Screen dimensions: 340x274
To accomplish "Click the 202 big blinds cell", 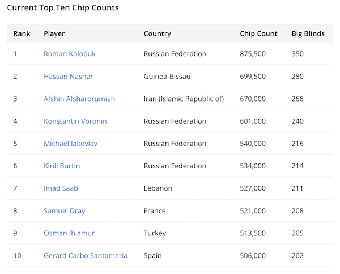I will (297, 256).
